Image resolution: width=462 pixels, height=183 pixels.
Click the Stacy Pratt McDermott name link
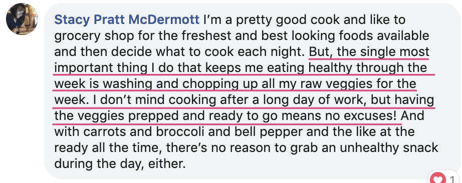point(127,20)
